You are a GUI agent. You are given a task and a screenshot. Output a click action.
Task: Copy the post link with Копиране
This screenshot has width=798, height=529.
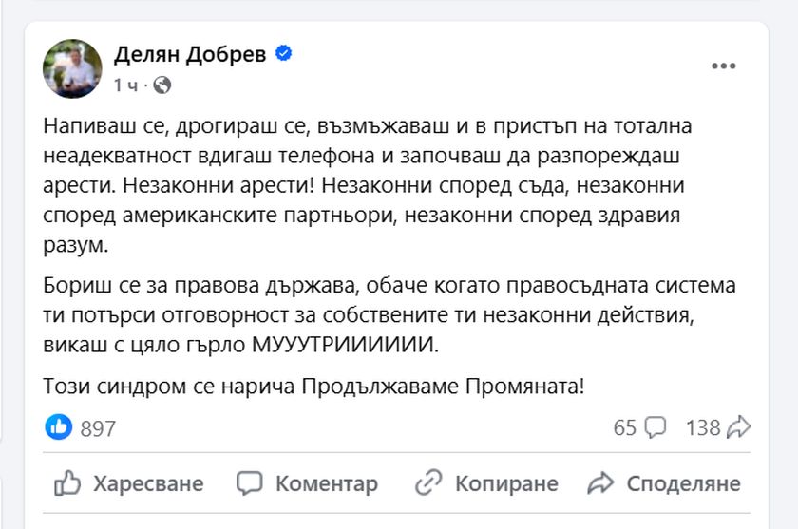488,483
